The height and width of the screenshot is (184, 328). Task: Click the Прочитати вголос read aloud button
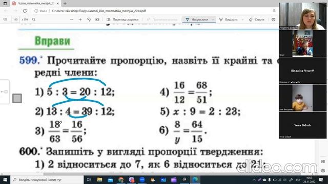[162, 19]
